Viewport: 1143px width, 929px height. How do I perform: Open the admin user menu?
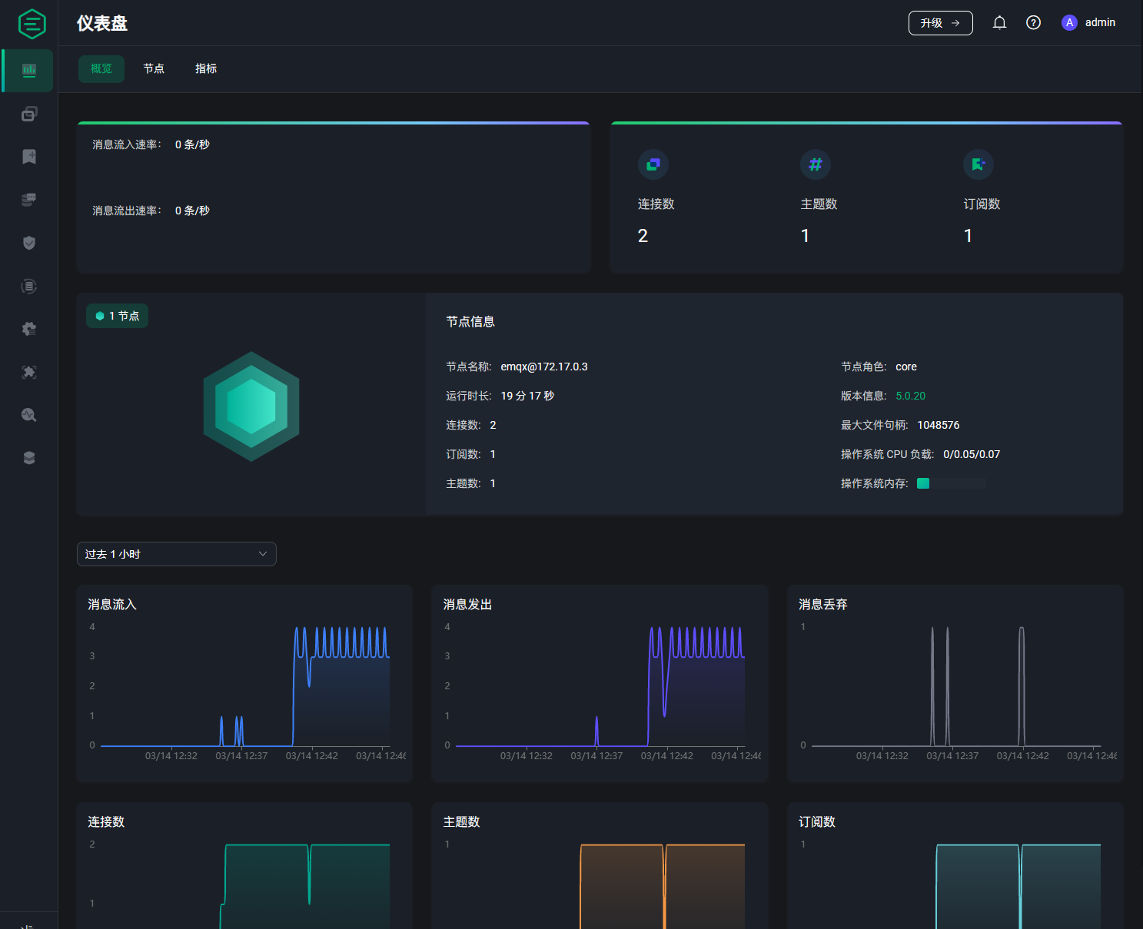1088,22
